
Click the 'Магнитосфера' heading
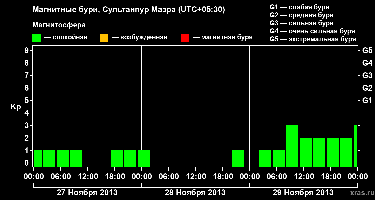[x=59, y=25]
